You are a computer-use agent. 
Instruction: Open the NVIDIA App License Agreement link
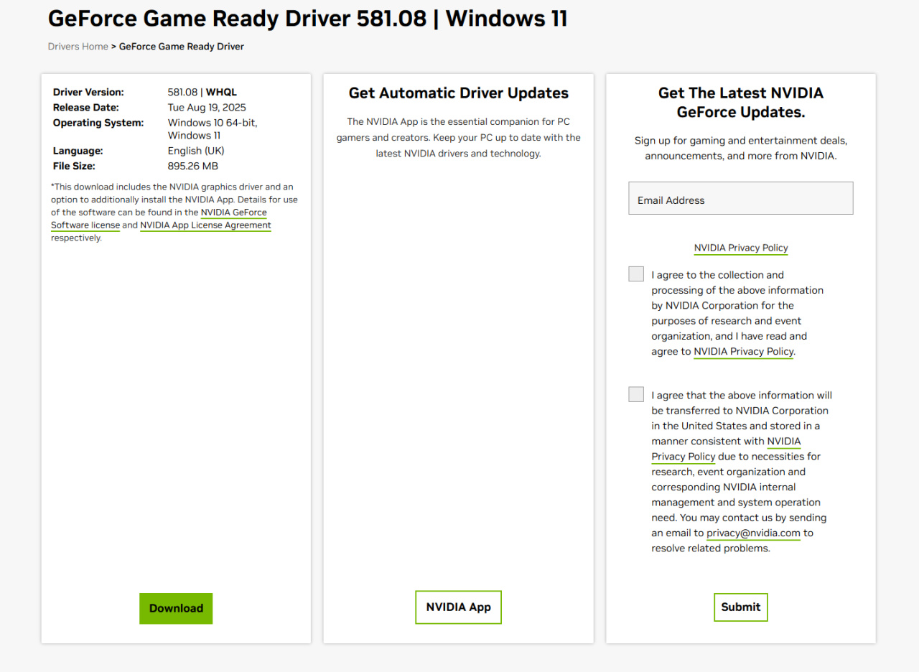click(205, 225)
